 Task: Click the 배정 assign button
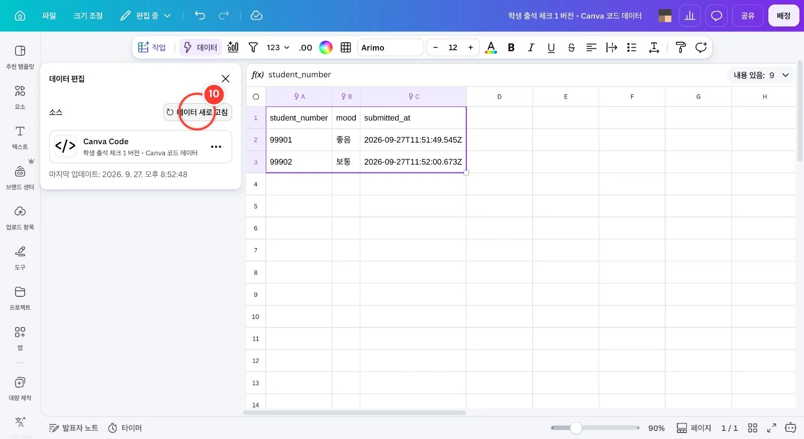pyautogui.click(x=783, y=16)
